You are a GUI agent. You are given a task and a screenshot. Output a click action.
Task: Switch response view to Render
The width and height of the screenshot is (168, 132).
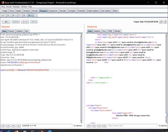[117, 31]
